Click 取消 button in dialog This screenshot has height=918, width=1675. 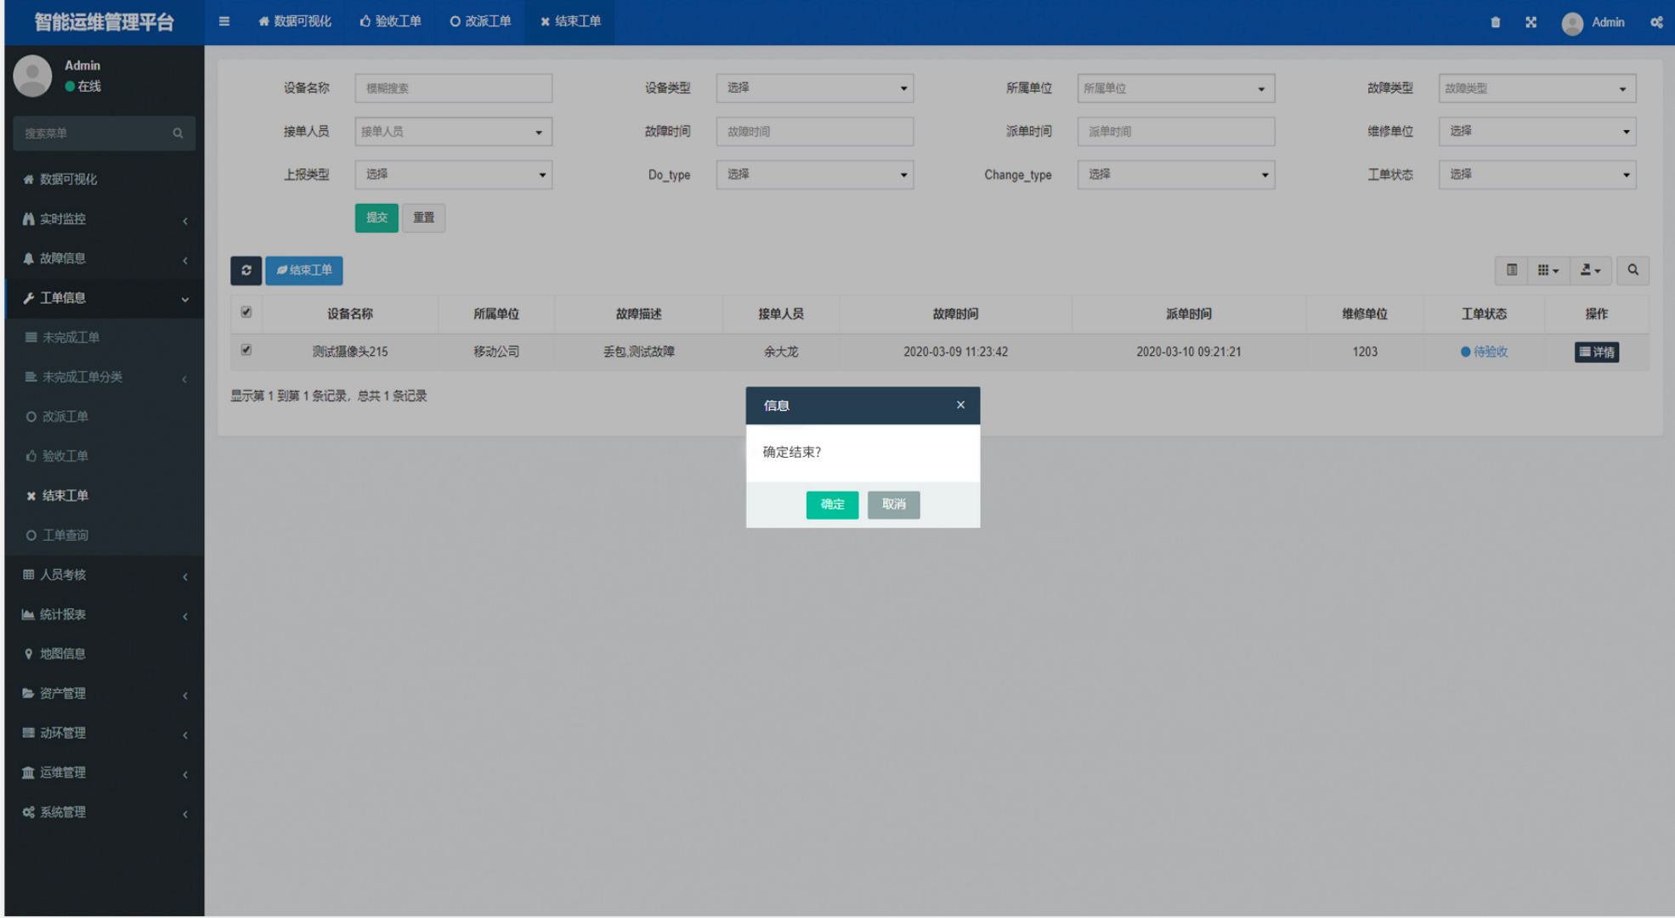(x=893, y=504)
